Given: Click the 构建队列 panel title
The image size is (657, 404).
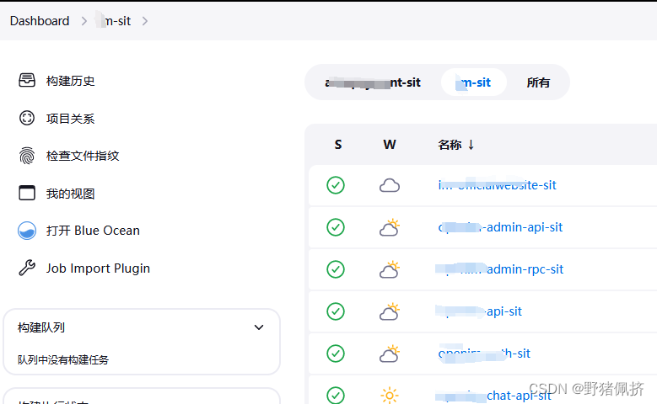Looking at the screenshot, I should pos(41,327).
